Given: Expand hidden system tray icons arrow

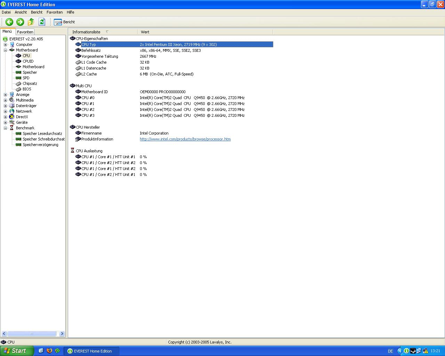Looking at the screenshot, I should tap(400, 351).
